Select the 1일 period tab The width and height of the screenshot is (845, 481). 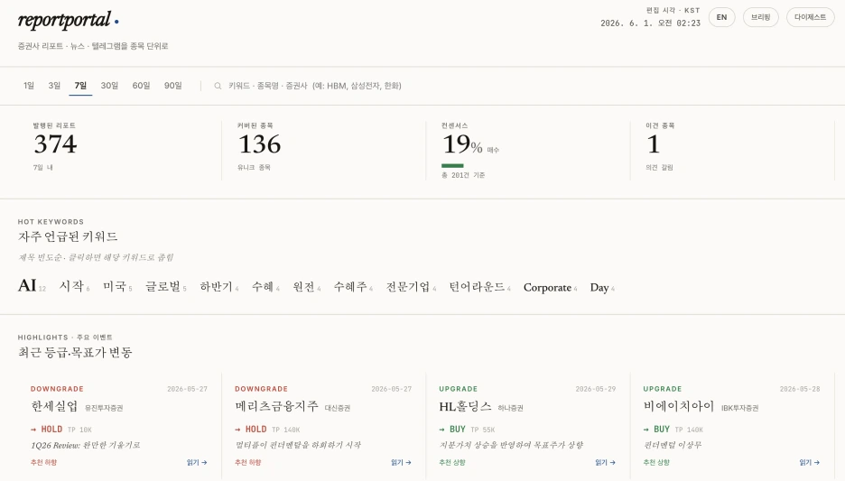[29, 86]
